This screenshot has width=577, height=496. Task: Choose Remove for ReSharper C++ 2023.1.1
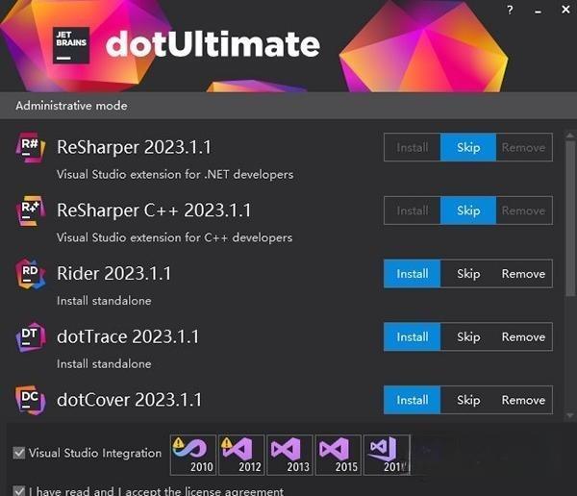524,211
